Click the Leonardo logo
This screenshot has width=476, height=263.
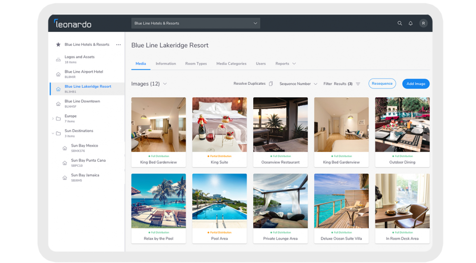72,23
